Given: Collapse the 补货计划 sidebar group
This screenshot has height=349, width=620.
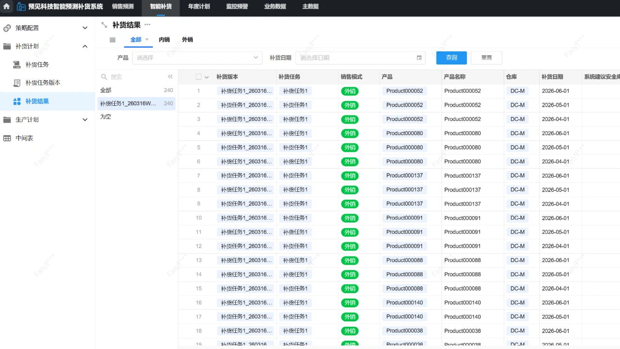Looking at the screenshot, I should pos(85,47).
